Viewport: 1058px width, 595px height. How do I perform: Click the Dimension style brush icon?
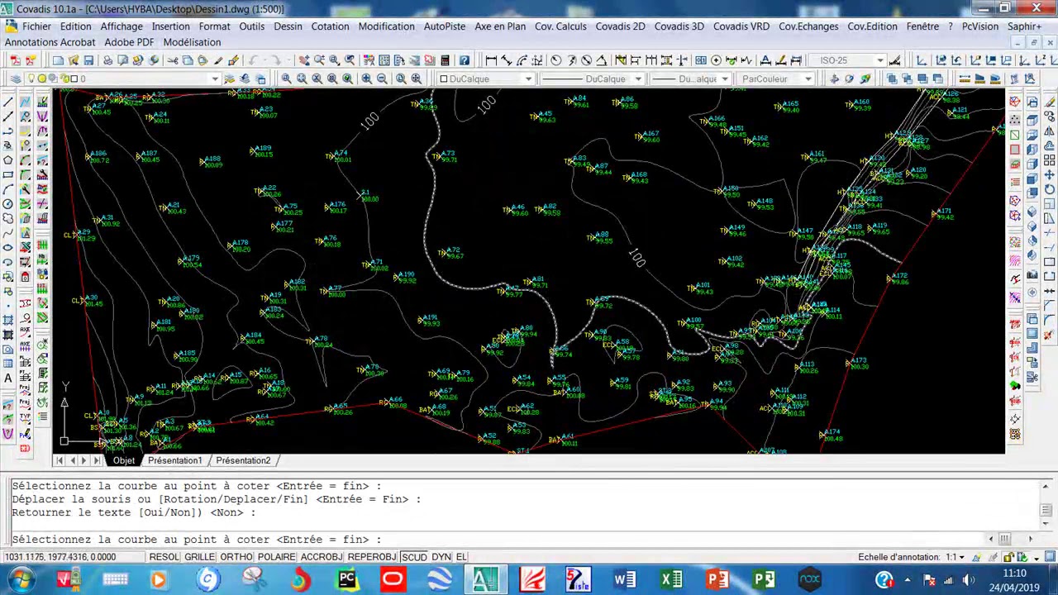click(894, 60)
